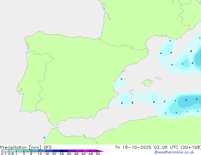Select the swatch between 45 and 50

[x=93, y=151]
